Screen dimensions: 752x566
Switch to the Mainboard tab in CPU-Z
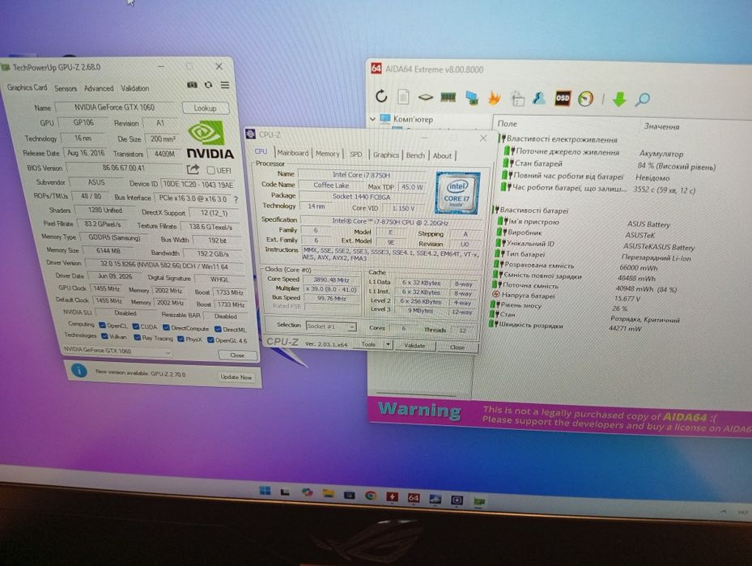click(x=292, y=152)
